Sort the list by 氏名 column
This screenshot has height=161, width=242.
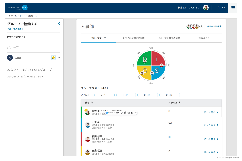click(92, 102)
